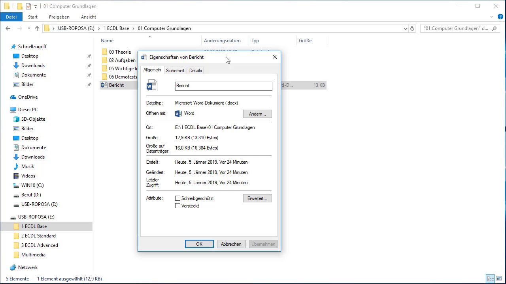Viewport: 506px width, 284px height.
Task: Select the 1 ECDL Base folder
Action: 34,226
